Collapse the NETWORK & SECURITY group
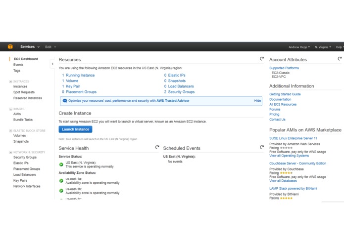The height and width of the screenshot is (244, 344). pos(10,152)
